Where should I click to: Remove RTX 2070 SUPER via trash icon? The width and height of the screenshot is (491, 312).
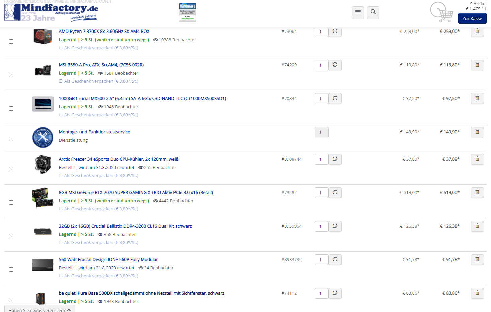477,192
